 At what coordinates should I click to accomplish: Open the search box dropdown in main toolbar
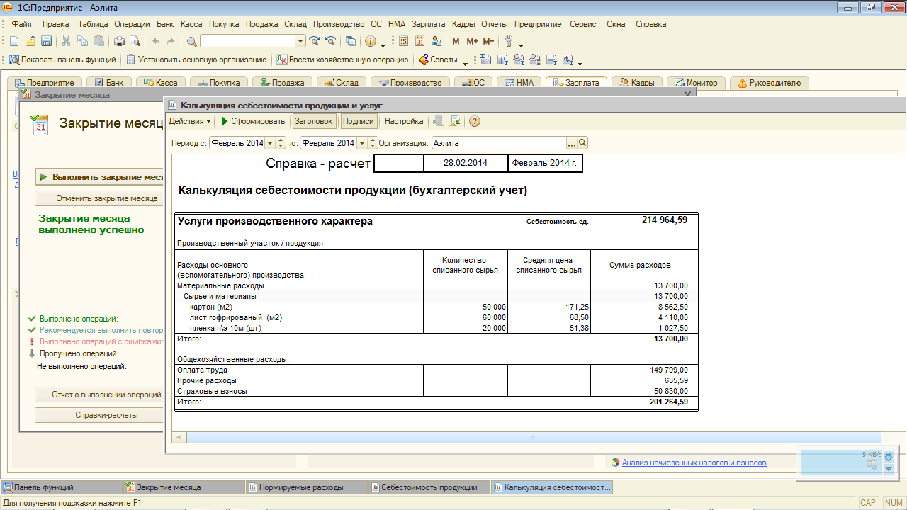300,41
